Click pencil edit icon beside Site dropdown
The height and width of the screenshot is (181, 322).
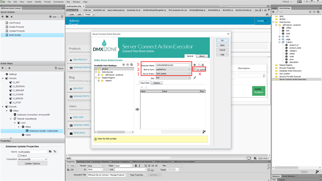(195, 78)
